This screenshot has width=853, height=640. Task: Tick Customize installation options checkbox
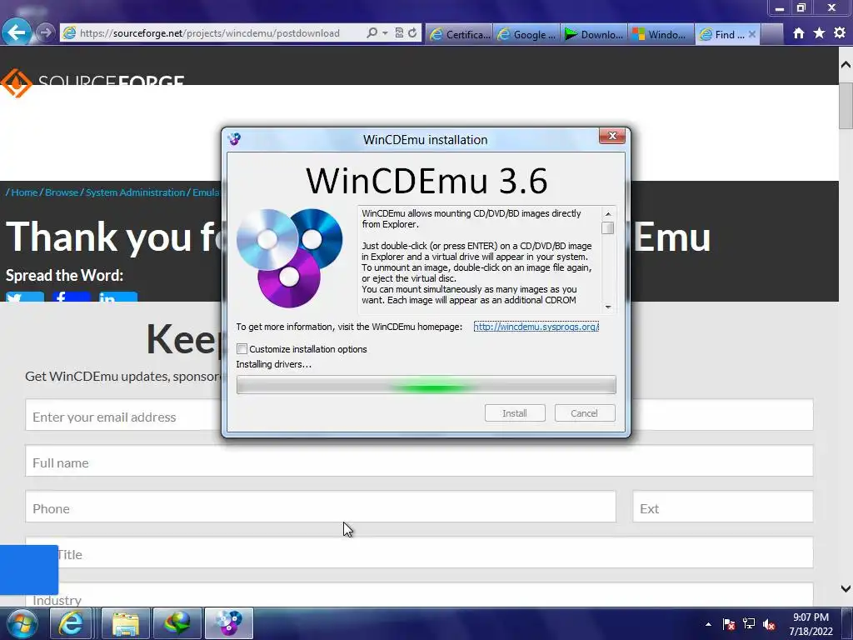pyautogui.click(x=242, y=349)
